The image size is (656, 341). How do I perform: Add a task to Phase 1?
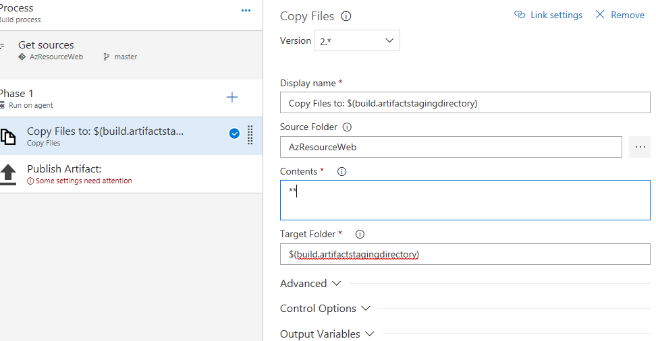pyautogui.click(x=232, y=97)
